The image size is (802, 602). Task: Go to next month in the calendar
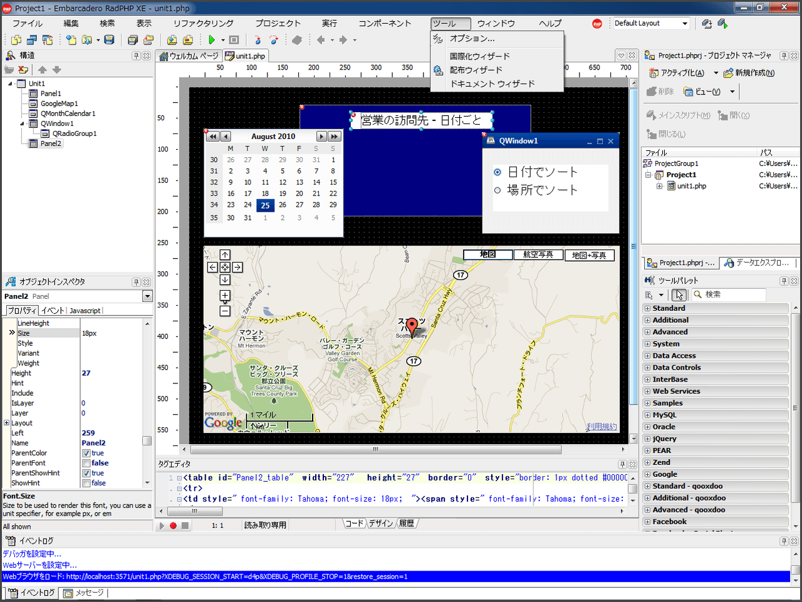pyautogui.click(x=321, y=137)
